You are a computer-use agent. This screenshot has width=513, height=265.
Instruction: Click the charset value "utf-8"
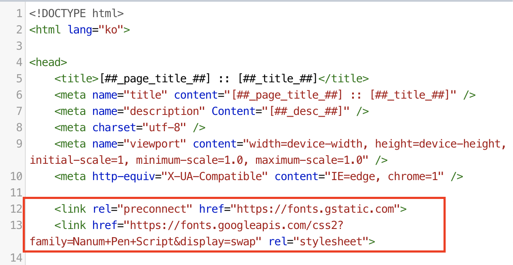[x=164, y=128]
